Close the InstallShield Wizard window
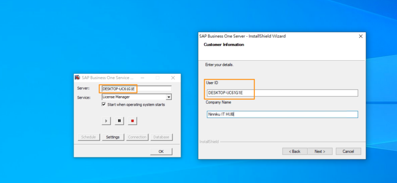Viewport: 397px width, 183px height. pyautogui.click(x=361, y=36)
